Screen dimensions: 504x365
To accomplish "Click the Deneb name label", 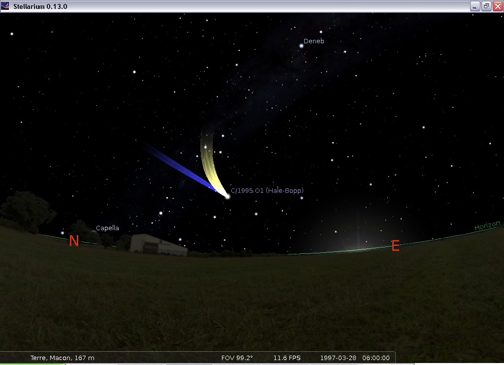I will 314,41.
